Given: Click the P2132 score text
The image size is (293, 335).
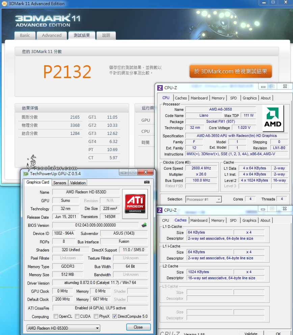Looking at the screenshot, I should 67,72.
